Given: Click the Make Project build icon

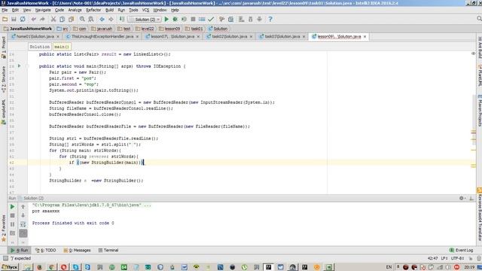Looking at the screenshot, I should pos(122,19).
